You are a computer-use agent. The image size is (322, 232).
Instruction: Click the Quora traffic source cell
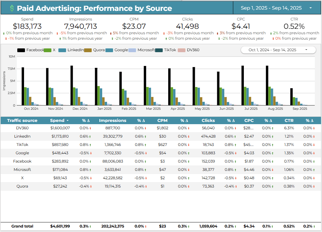22,186
